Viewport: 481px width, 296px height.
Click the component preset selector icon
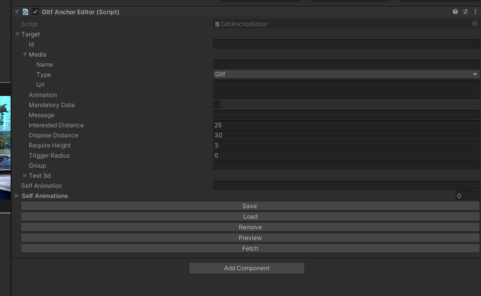(x=465, y=12)
